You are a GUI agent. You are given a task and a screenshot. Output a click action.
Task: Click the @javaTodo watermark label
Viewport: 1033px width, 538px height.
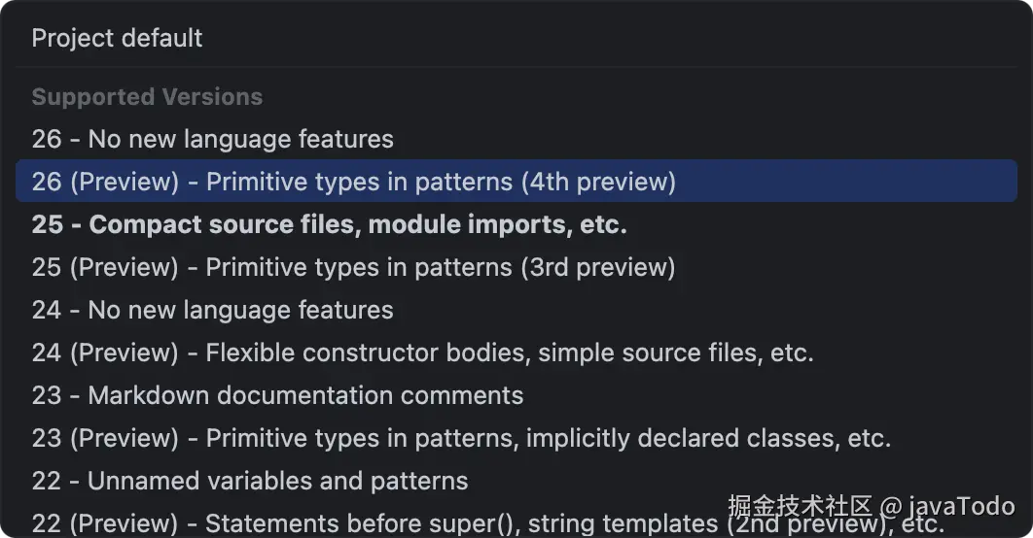point(947,506)
